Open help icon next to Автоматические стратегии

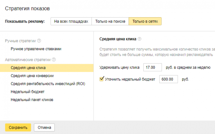pos(54,60)
